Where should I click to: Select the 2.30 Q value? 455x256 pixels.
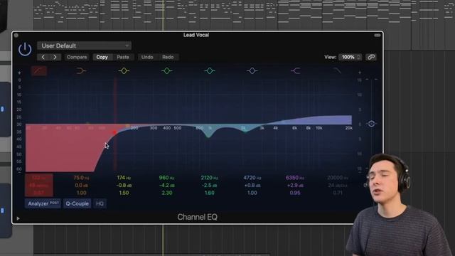[x=166, y=193]
